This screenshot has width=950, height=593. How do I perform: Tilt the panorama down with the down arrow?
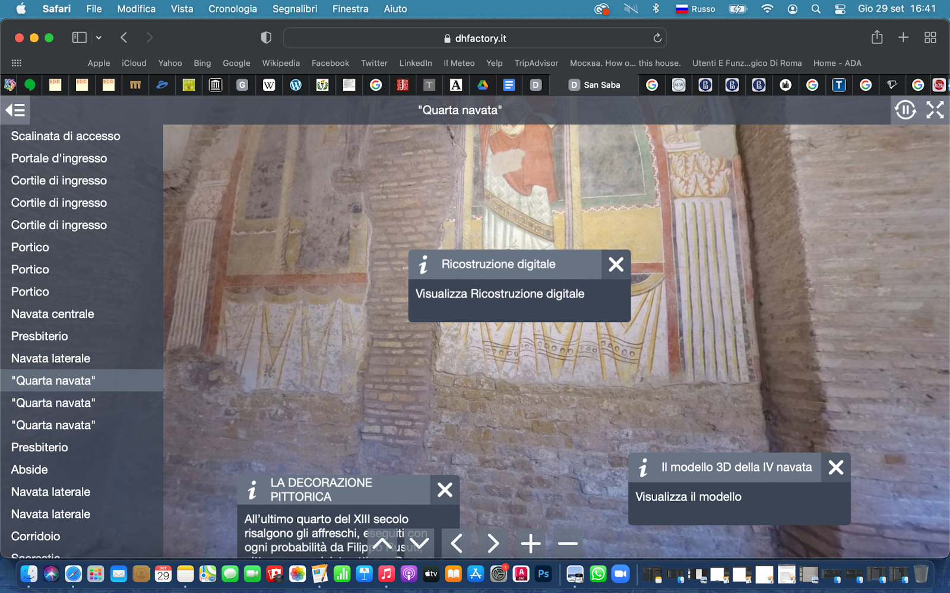(x=419, y=543)
